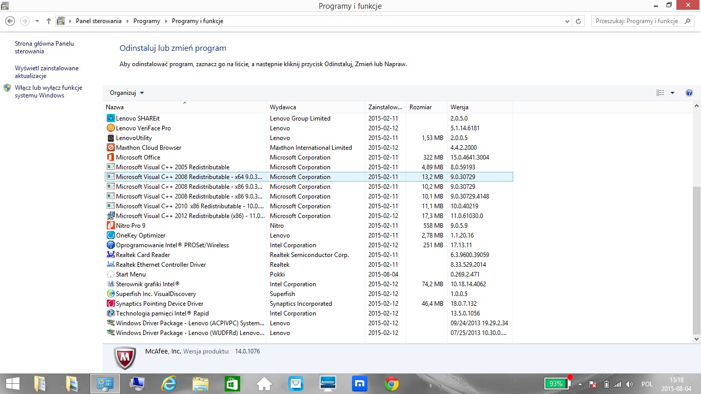Click the list scrollbar up arrow
701x394 pixels.
pos(696,106)
